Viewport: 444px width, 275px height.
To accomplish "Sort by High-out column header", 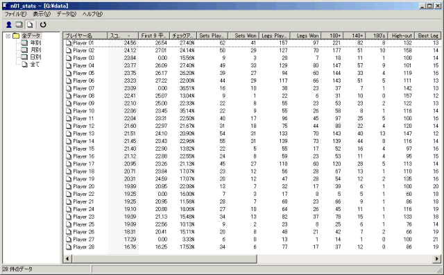I will (x=401, y=35).
